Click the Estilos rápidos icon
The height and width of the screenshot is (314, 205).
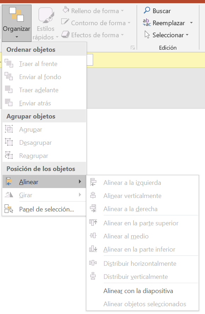coord(46,15)
